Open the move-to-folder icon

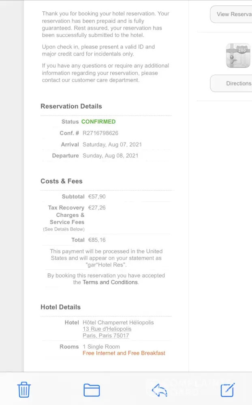(92, 390)
